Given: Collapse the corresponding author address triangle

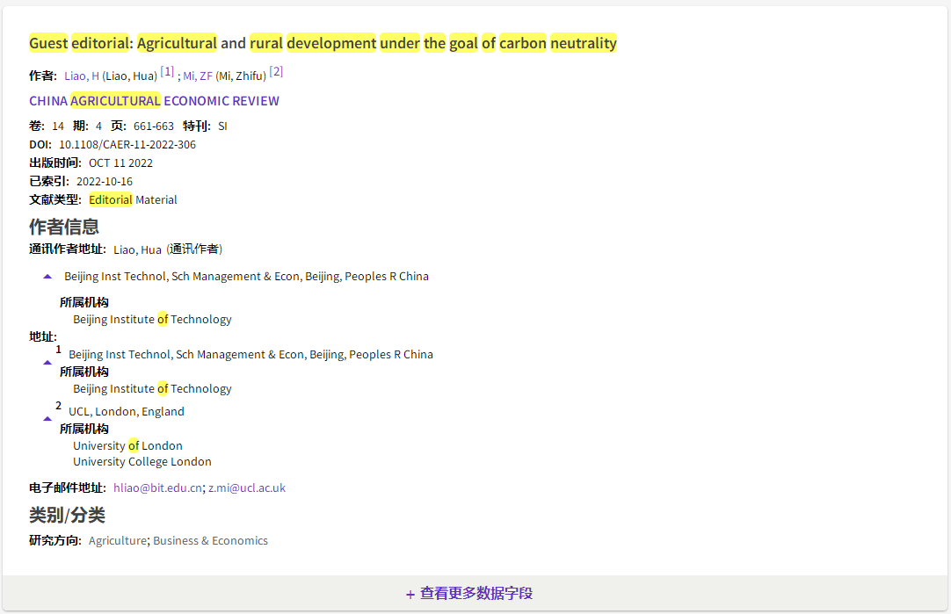Looking at the screenshot, I should coord(47,277).
